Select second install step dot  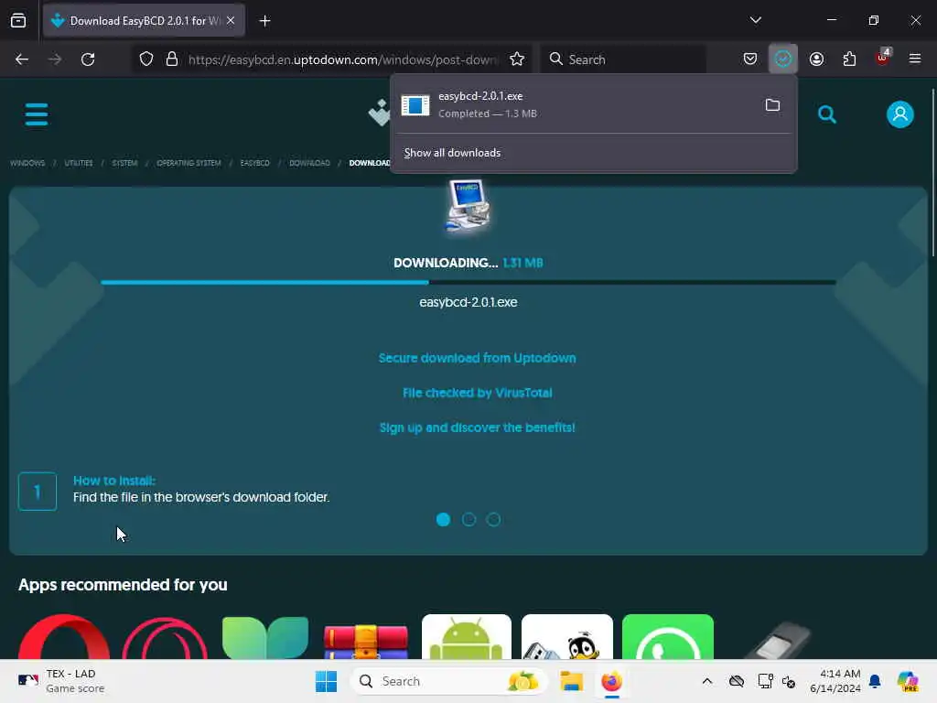click(x=468, y=520)
